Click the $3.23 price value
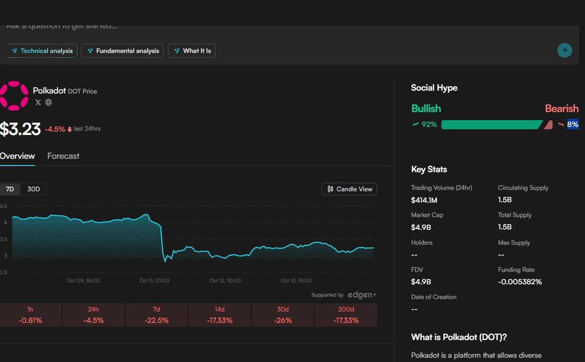The image size is (585, 362). tap(20, 129)
